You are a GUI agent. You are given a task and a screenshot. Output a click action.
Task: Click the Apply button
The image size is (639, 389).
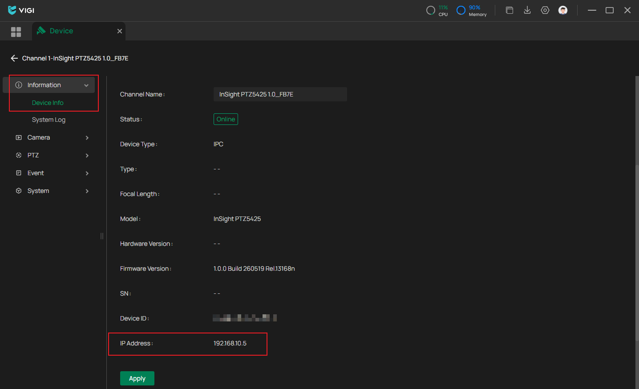click(137, 378)
